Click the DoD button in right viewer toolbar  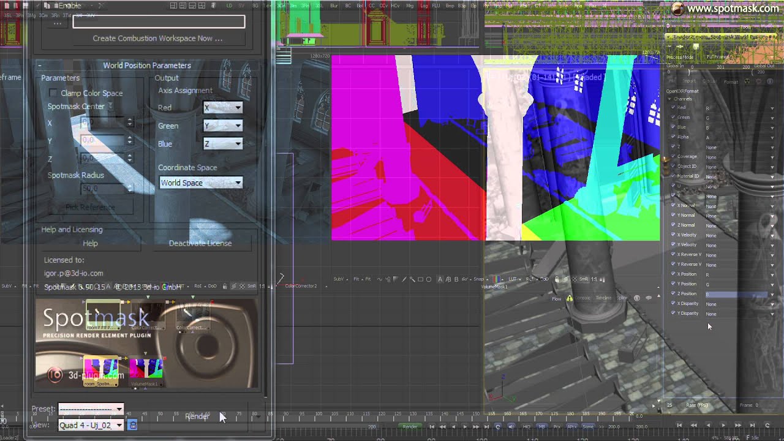coord(545,279)
